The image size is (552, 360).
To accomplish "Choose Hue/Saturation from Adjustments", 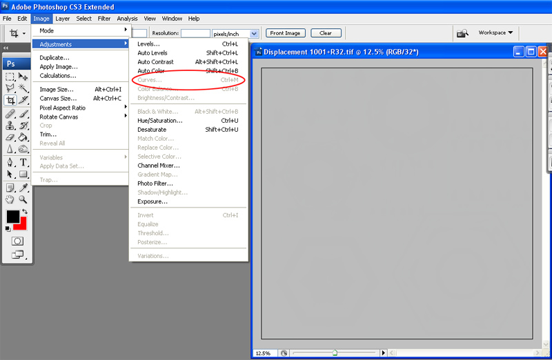I will (x=159, y=121).
